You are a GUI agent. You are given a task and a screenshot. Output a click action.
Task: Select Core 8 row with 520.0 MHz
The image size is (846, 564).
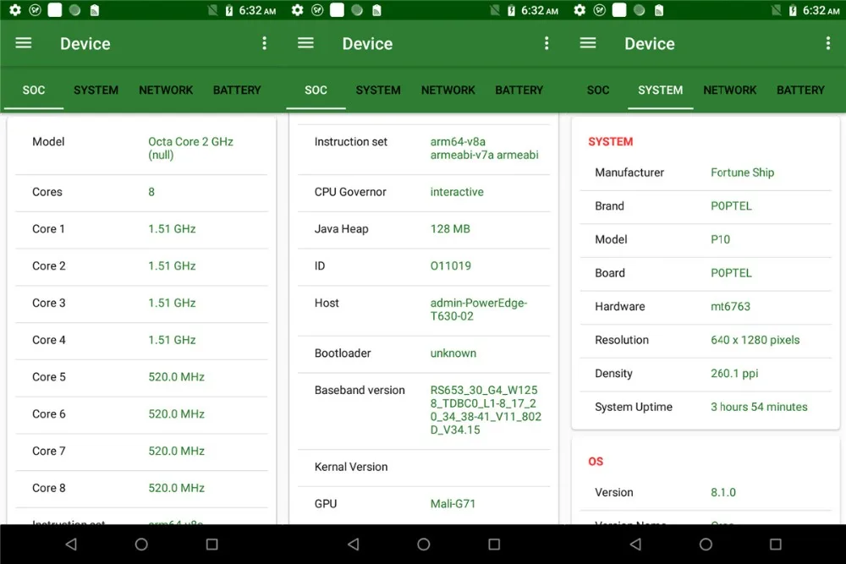pyautogui.click(x=141, y=488)
